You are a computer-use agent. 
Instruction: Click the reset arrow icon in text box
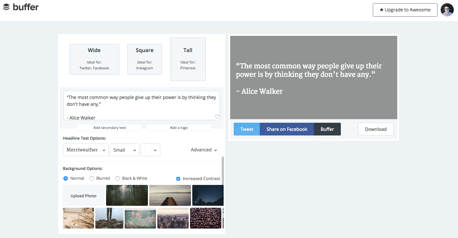tap(217, 116)
